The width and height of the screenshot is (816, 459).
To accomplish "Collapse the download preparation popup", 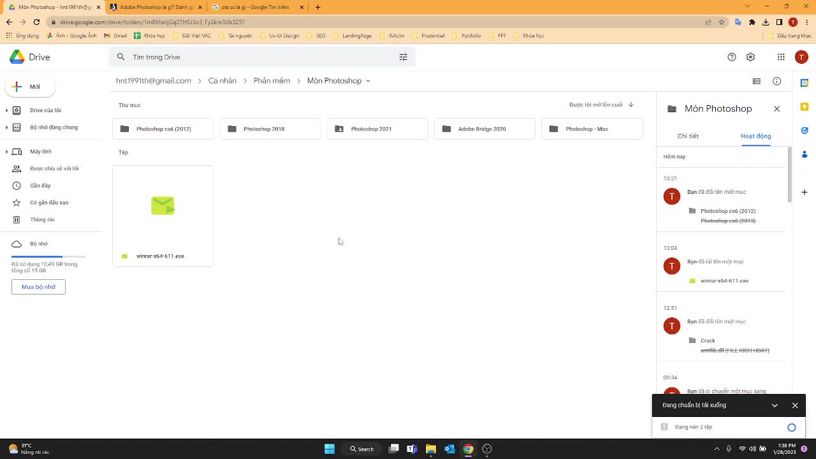I will click(775, 405).
